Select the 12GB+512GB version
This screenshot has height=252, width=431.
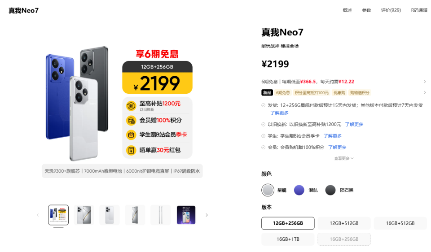(344, 223)
